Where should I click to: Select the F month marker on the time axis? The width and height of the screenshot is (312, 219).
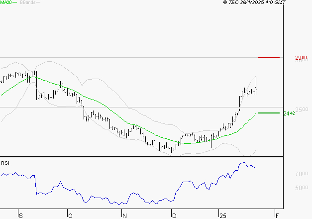(277, 216)
